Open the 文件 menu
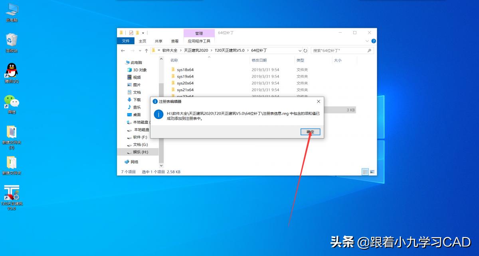This screenshot has height=256, width=479. (126, 41)
